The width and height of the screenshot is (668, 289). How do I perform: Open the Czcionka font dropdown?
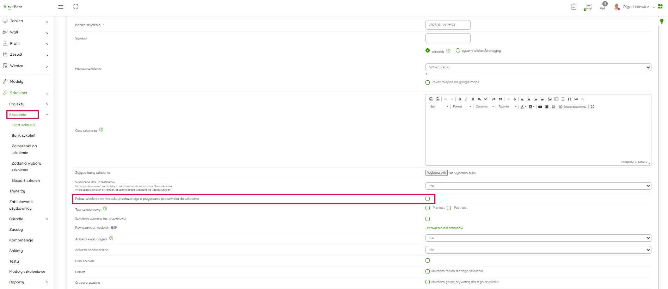point(485,107)
